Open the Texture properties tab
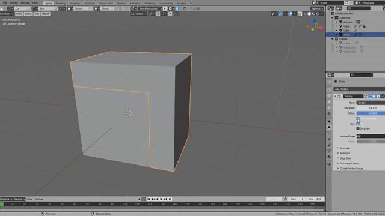 coord(329,164)
